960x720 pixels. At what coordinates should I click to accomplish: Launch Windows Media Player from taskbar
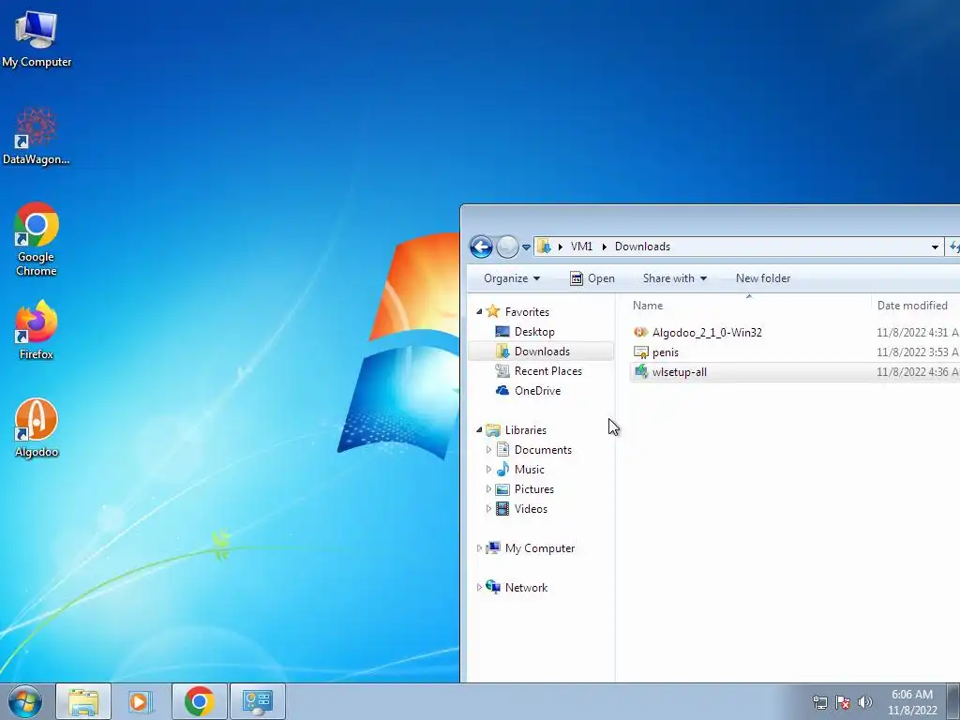click(x=141, y=701)
